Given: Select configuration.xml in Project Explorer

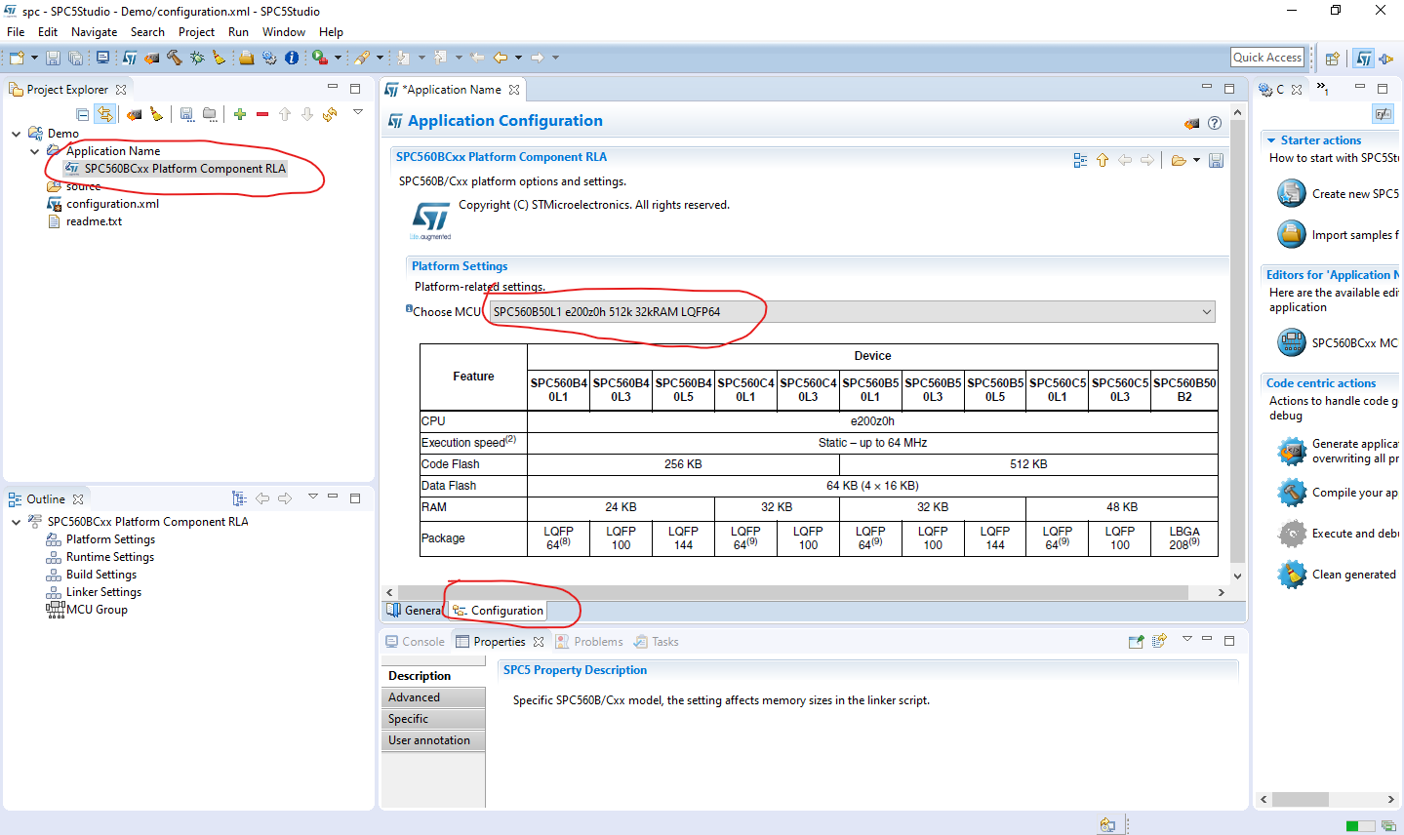Looking at the screenshot, I should point(112,204).
